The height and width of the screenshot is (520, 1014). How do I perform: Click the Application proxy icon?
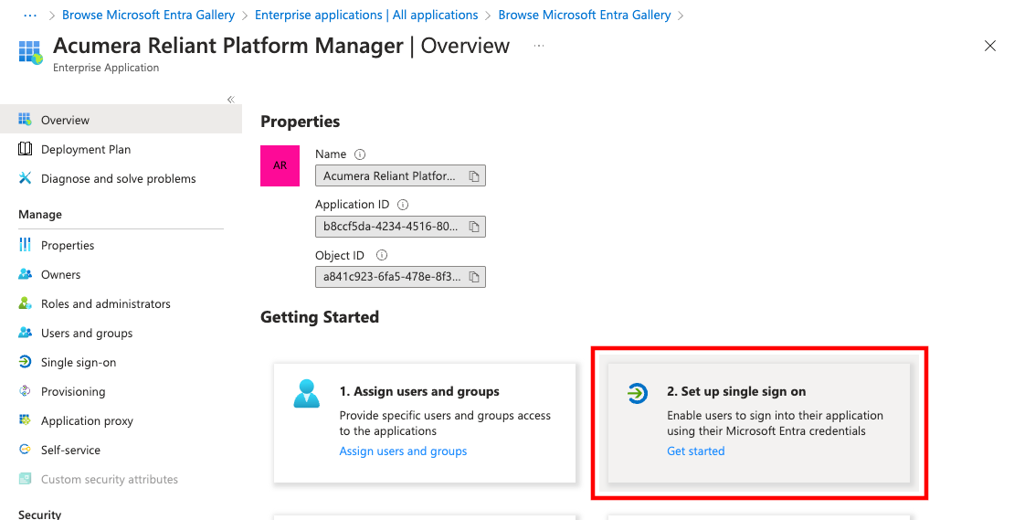click(25, 420)
